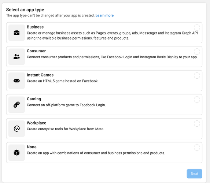Click the None cube icon

click(x=16, y=153)
